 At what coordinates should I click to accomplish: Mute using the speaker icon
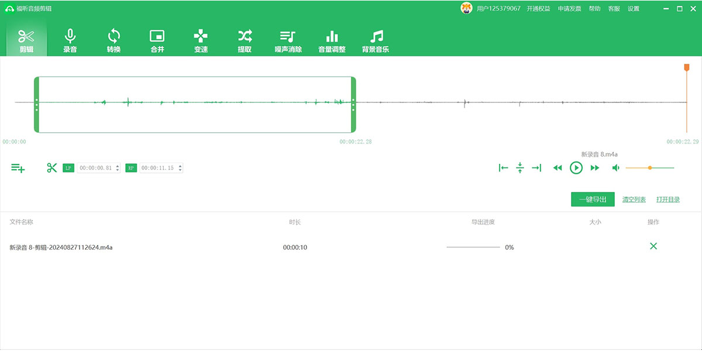click(x=615, y=168)
